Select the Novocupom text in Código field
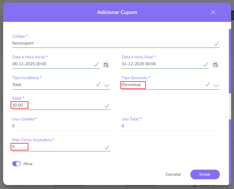 click(23, 43)
